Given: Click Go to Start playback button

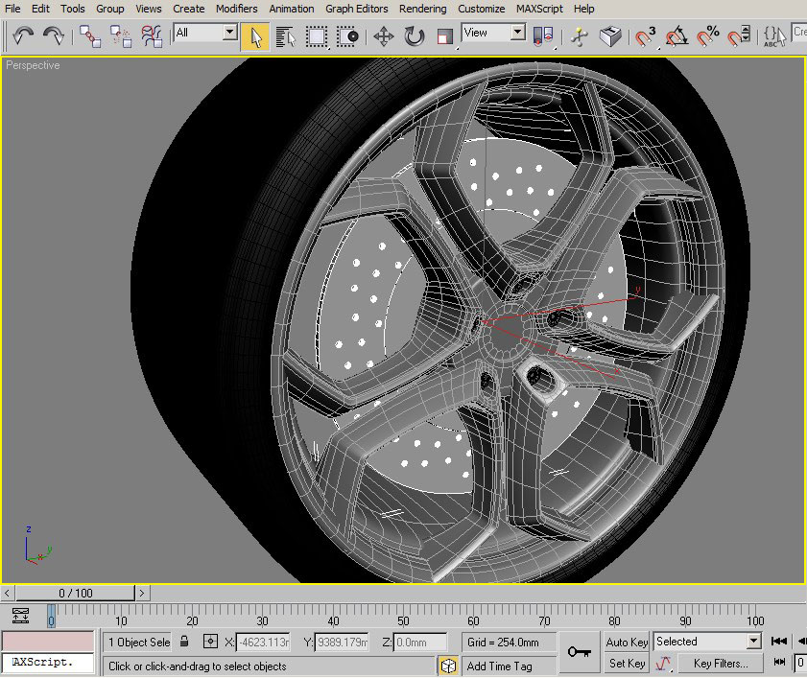Looking at the screenshot, I should coord(779,641).
